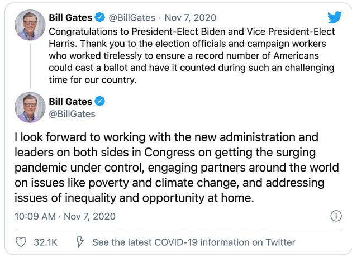The width and height of the screenshot is (352, 257).
Task: Open Bill Gates' avatar in the top tweet
Action: [x=30, y=25]
